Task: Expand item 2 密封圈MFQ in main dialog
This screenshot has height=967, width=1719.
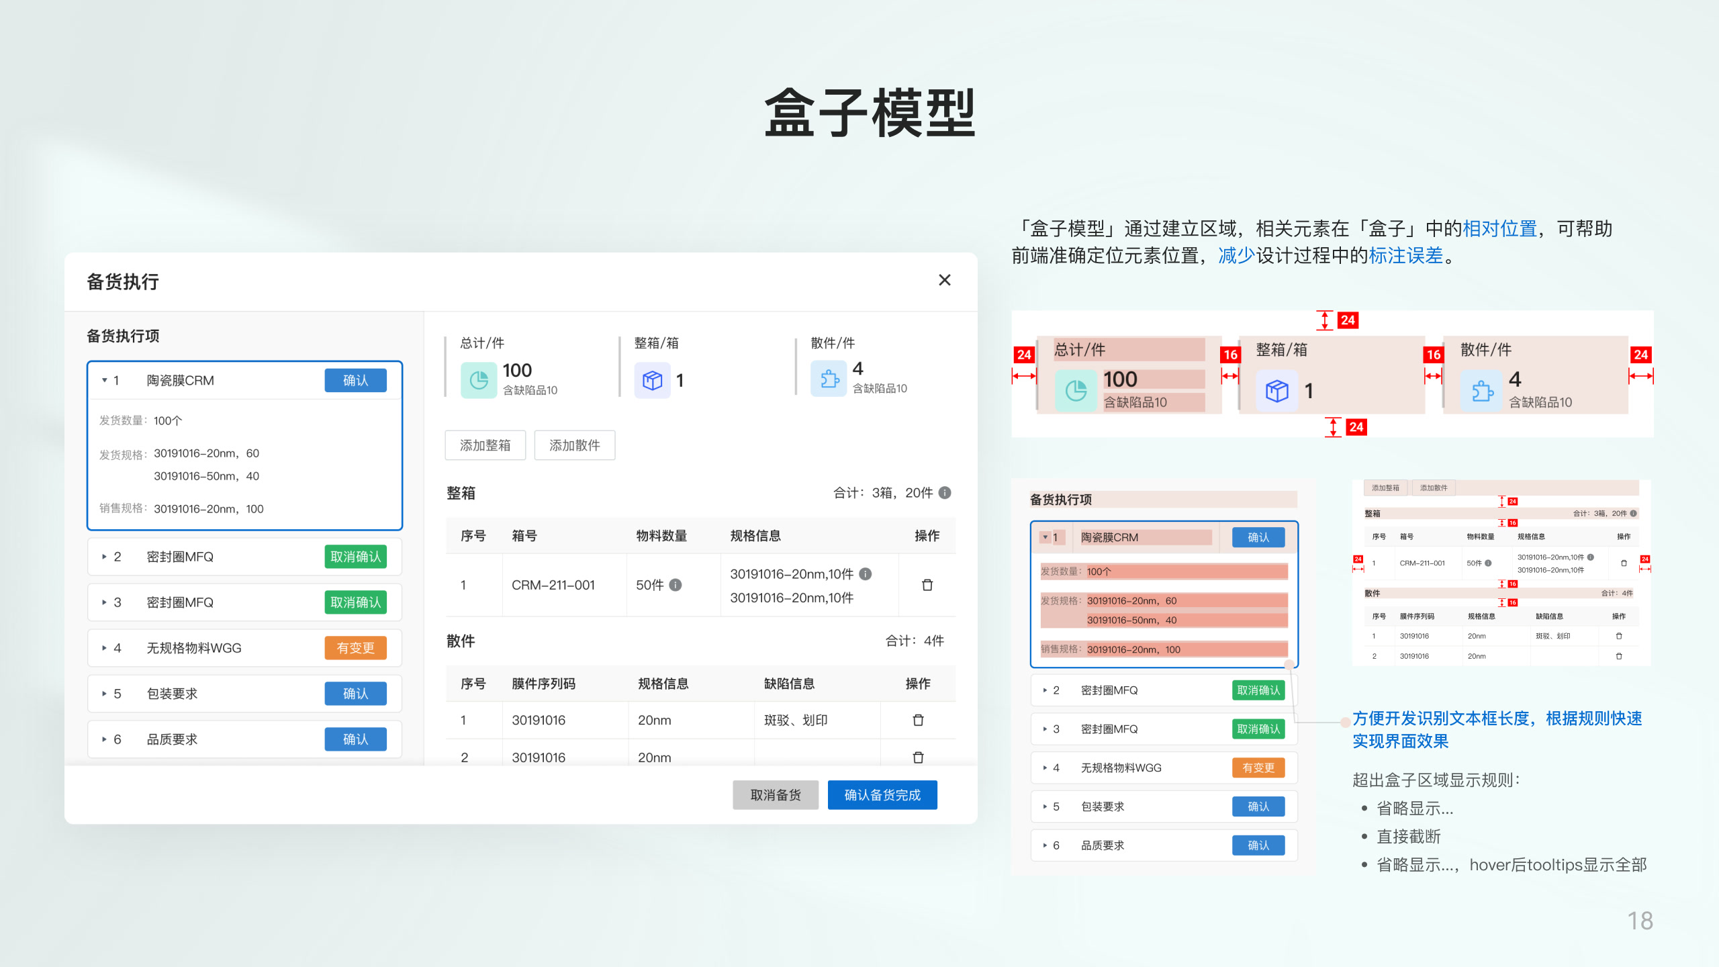Action: pos(104,557)
